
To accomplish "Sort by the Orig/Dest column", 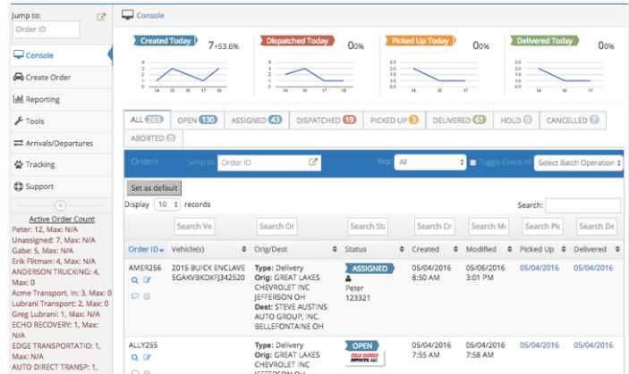I will coord(295,249).
